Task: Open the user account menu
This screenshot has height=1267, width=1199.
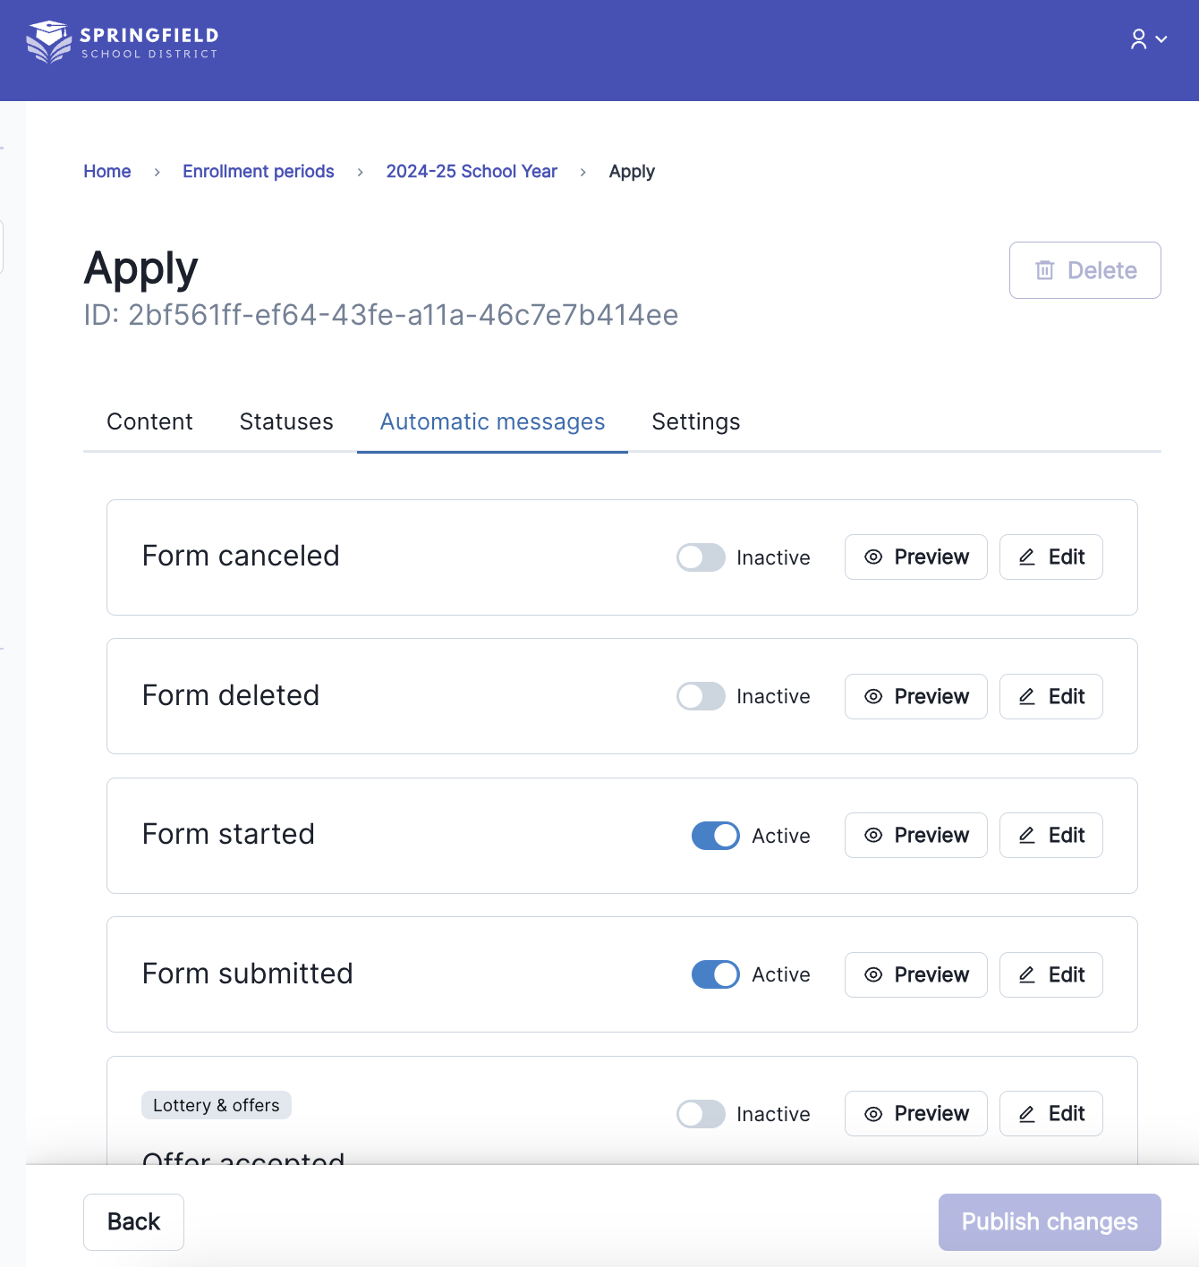Action: [1148, 39]
